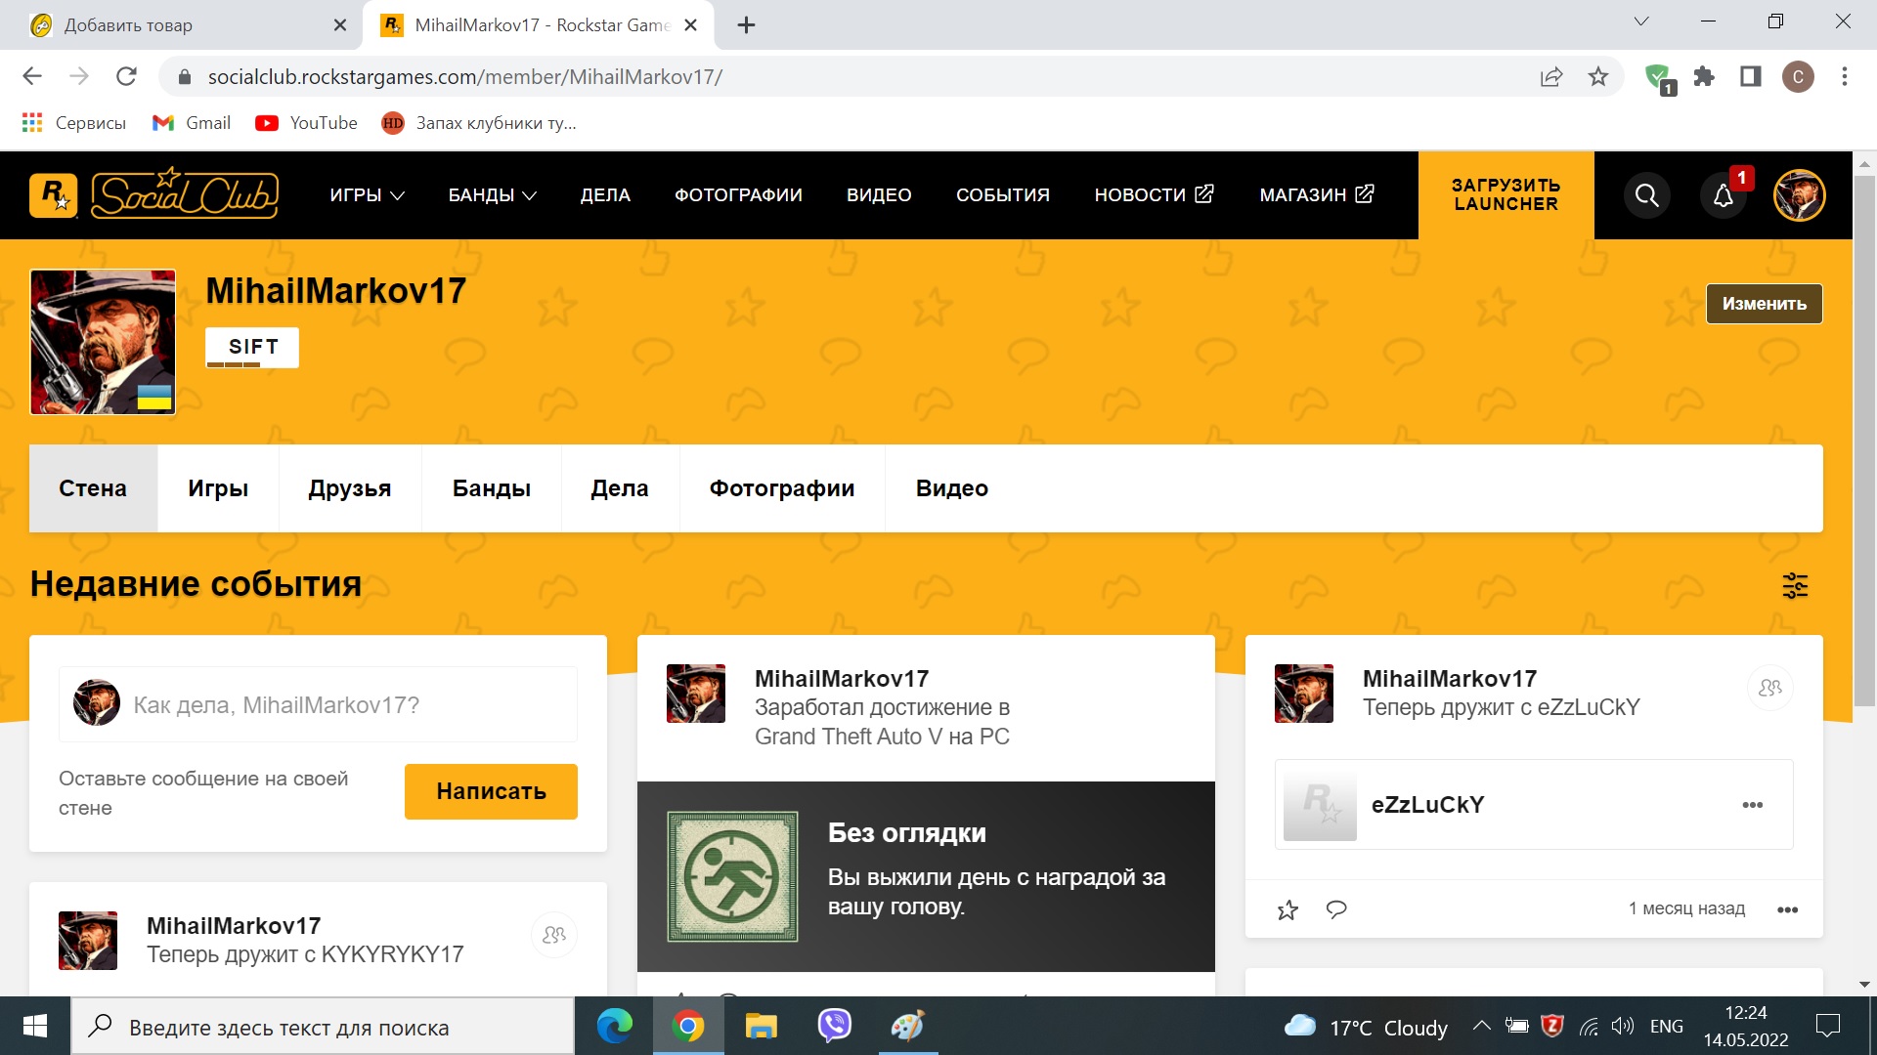Toggle the Chrome side panel icon
This screenshot has height=1055, width=1877.
click(1750, 76)
